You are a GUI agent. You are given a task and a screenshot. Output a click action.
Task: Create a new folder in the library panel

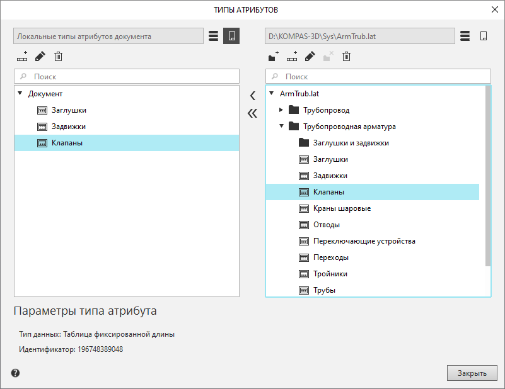(273, 57)
